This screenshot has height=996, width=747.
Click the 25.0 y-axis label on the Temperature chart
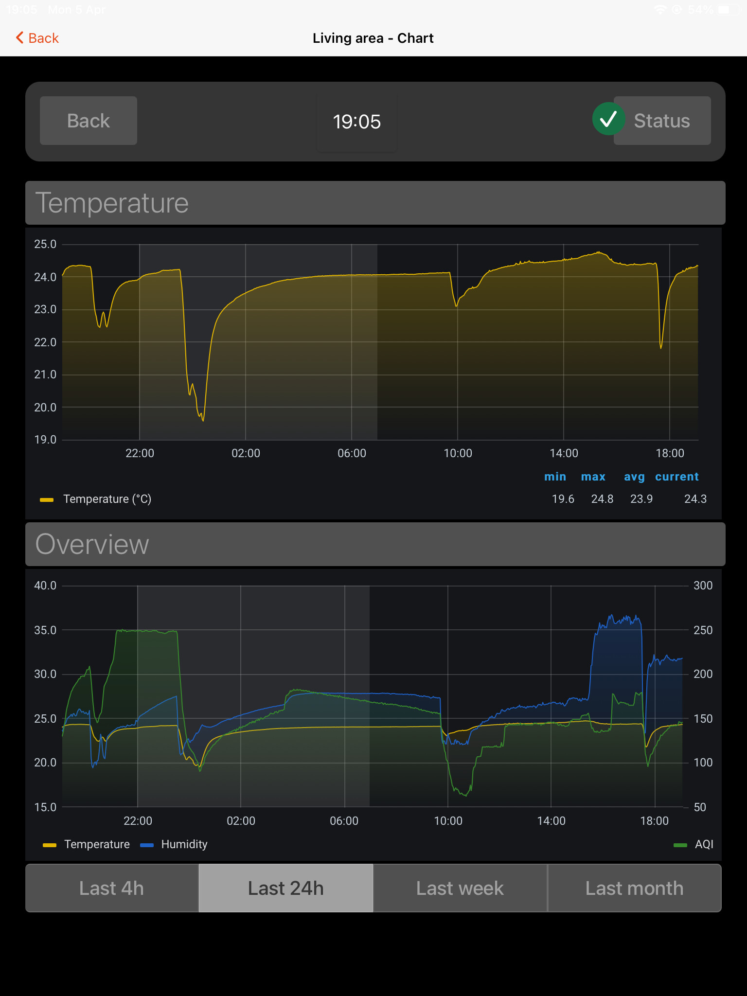45,244
